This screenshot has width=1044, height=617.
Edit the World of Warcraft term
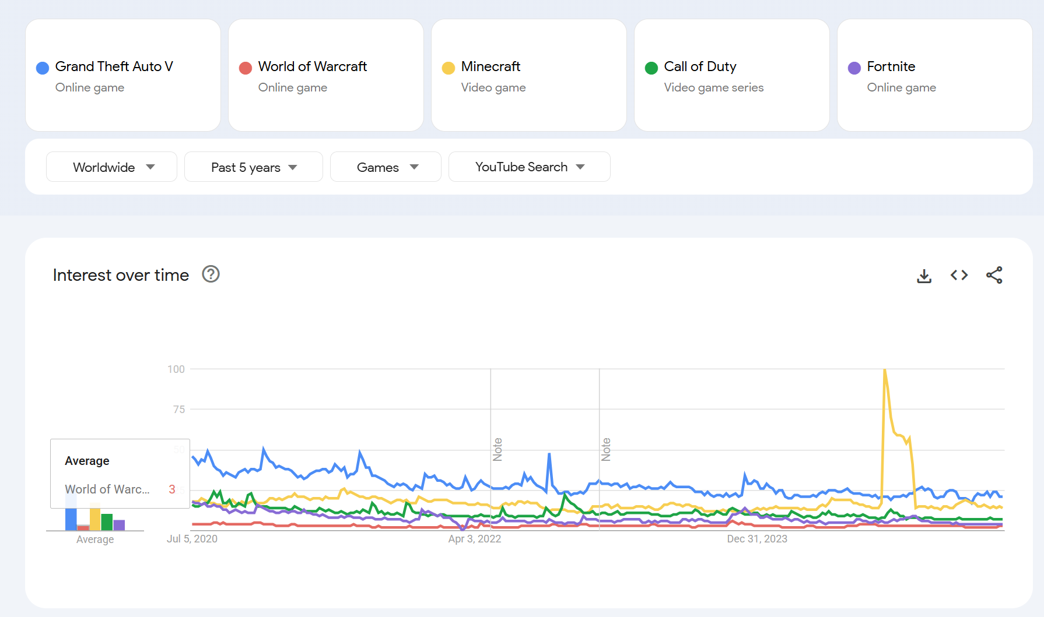click(326, 75)
